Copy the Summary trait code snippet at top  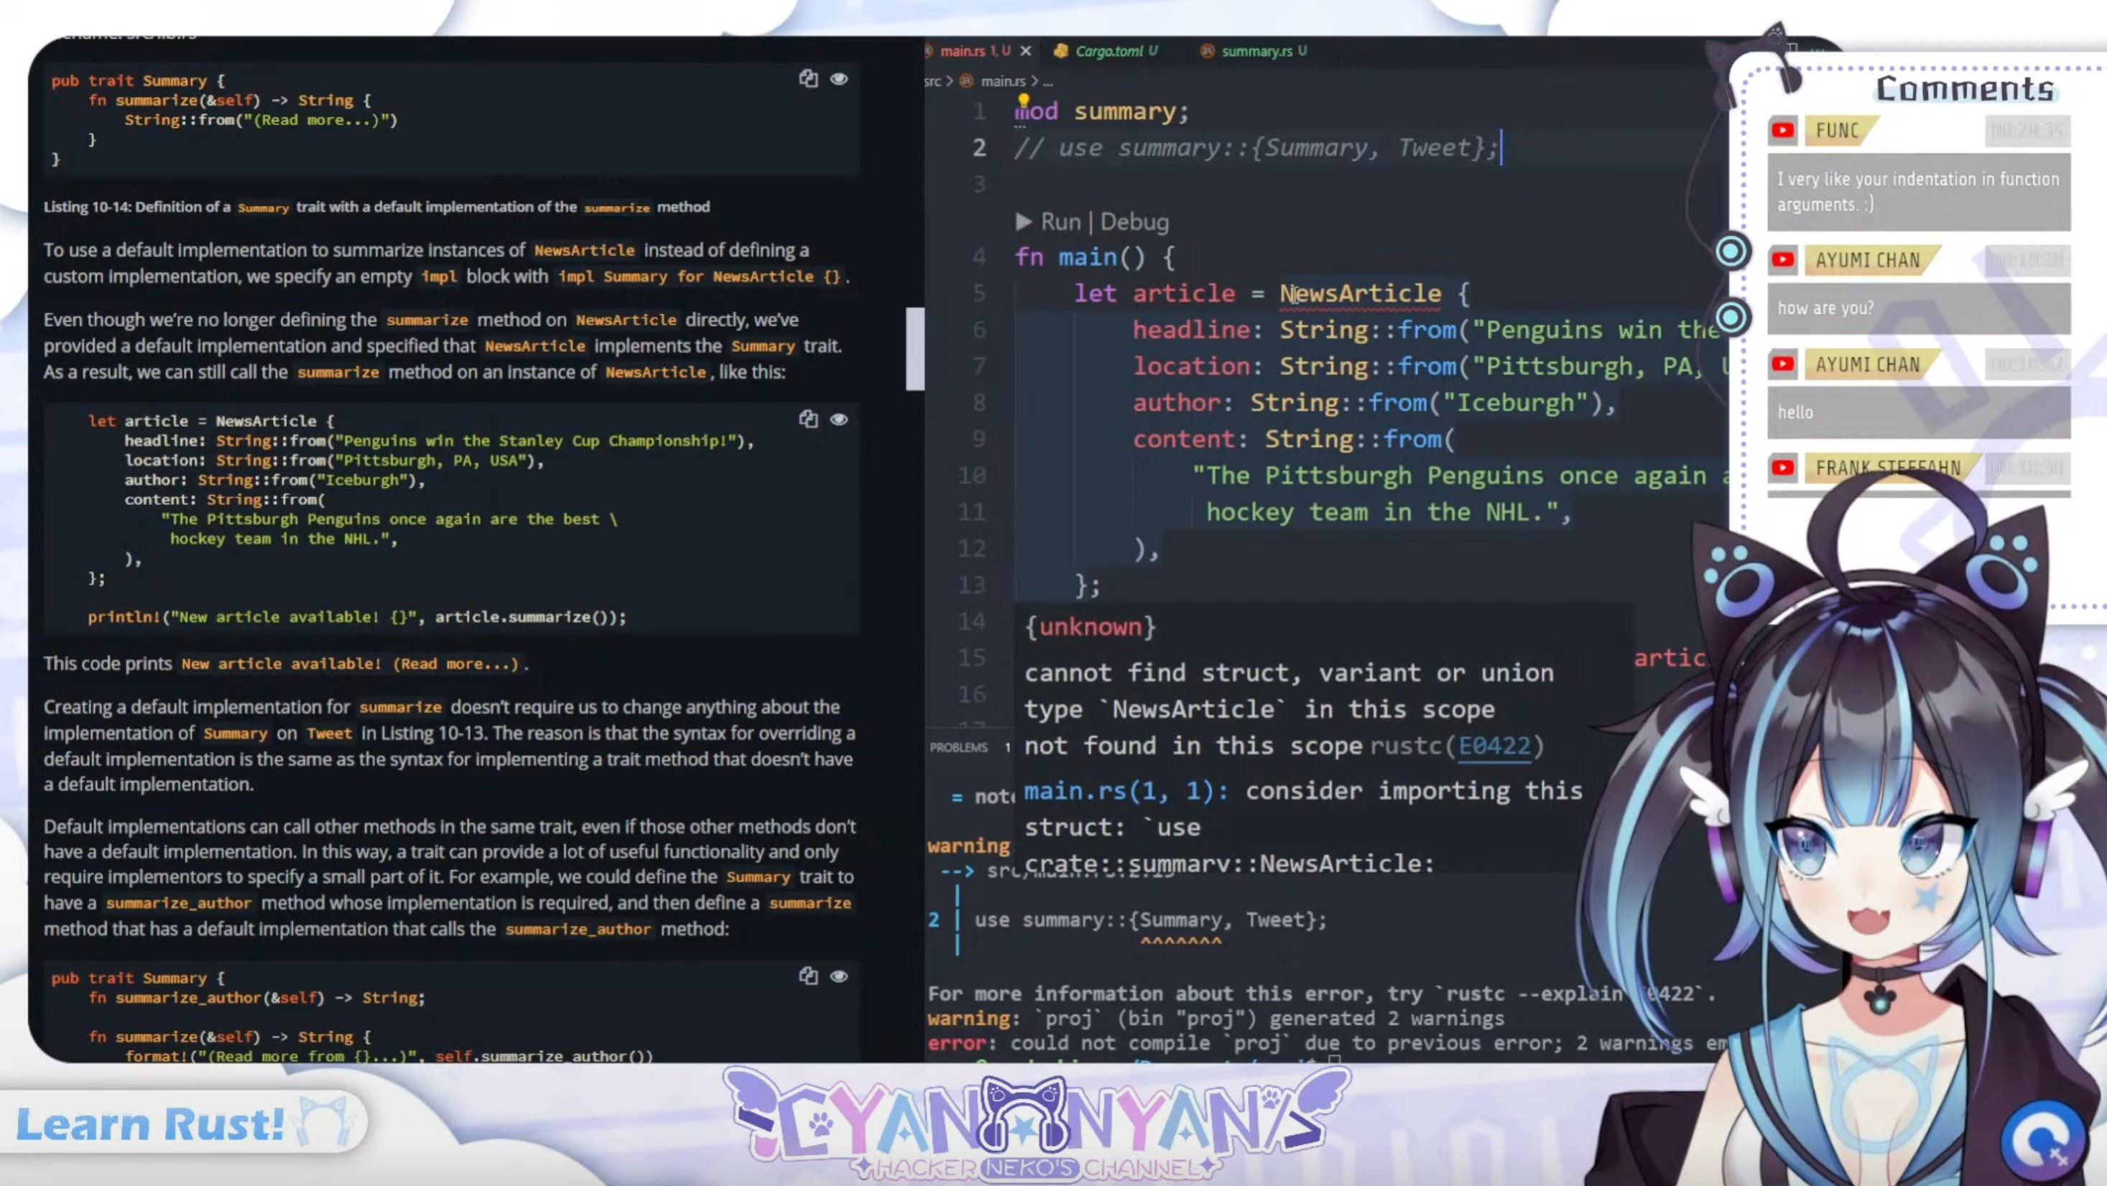(x=808, y=78)
